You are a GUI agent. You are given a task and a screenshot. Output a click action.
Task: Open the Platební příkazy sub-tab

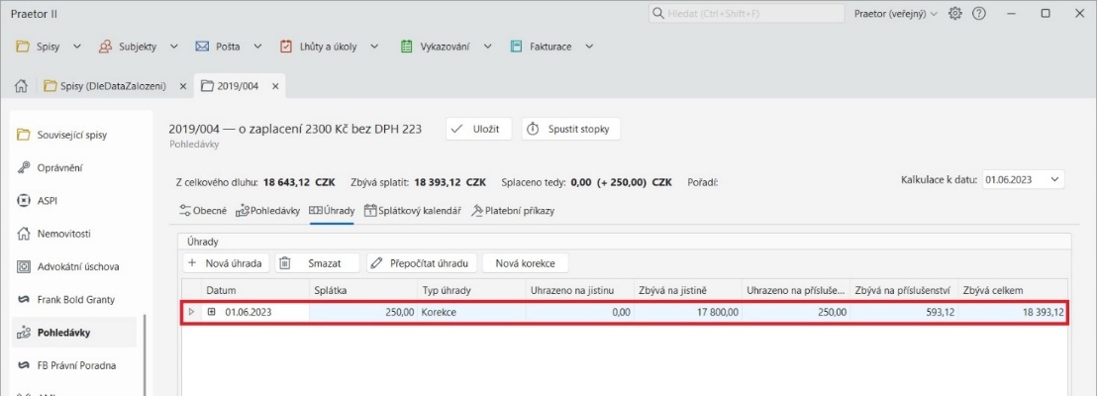point(512,211)
